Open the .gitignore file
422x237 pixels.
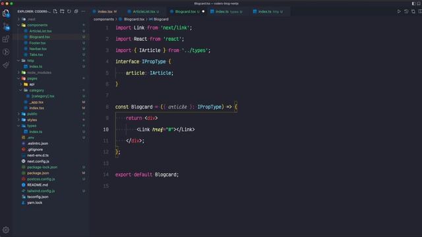35,149
